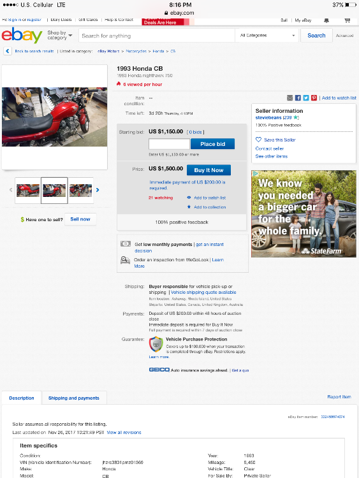
Task: Expand the Shop by category dropdown
Action: [x=60, y=35]
